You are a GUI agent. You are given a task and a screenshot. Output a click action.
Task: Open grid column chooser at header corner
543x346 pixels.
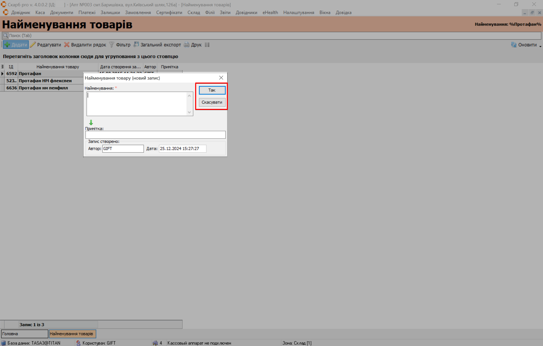tap(2, 67)
